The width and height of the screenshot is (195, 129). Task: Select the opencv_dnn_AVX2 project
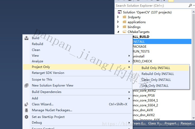144,115
